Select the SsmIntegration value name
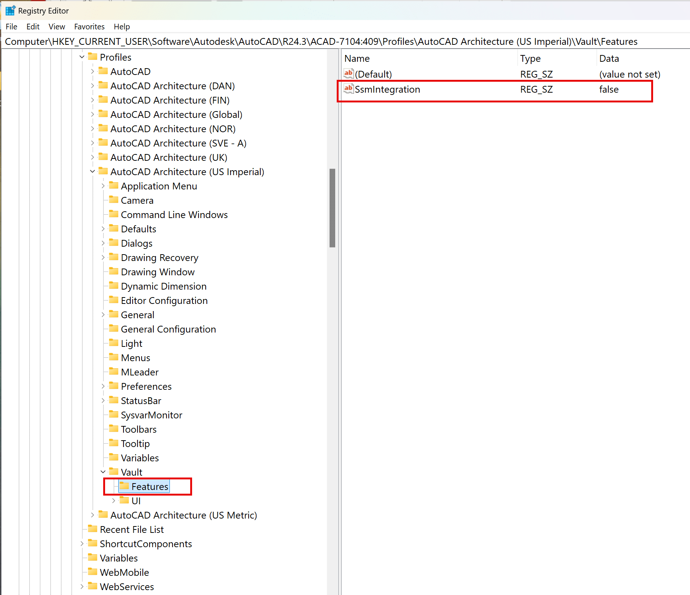The width and height of the screenshot is (690, 595). point(387,90)
